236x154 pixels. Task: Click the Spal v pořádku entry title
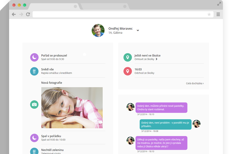51,136
